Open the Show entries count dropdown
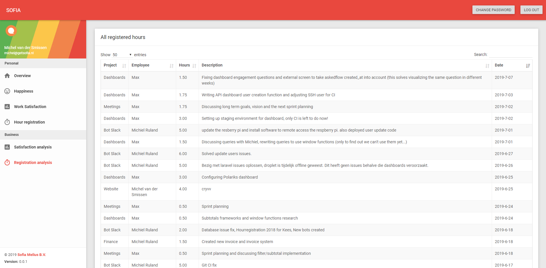546x268 pixels. 122,55
